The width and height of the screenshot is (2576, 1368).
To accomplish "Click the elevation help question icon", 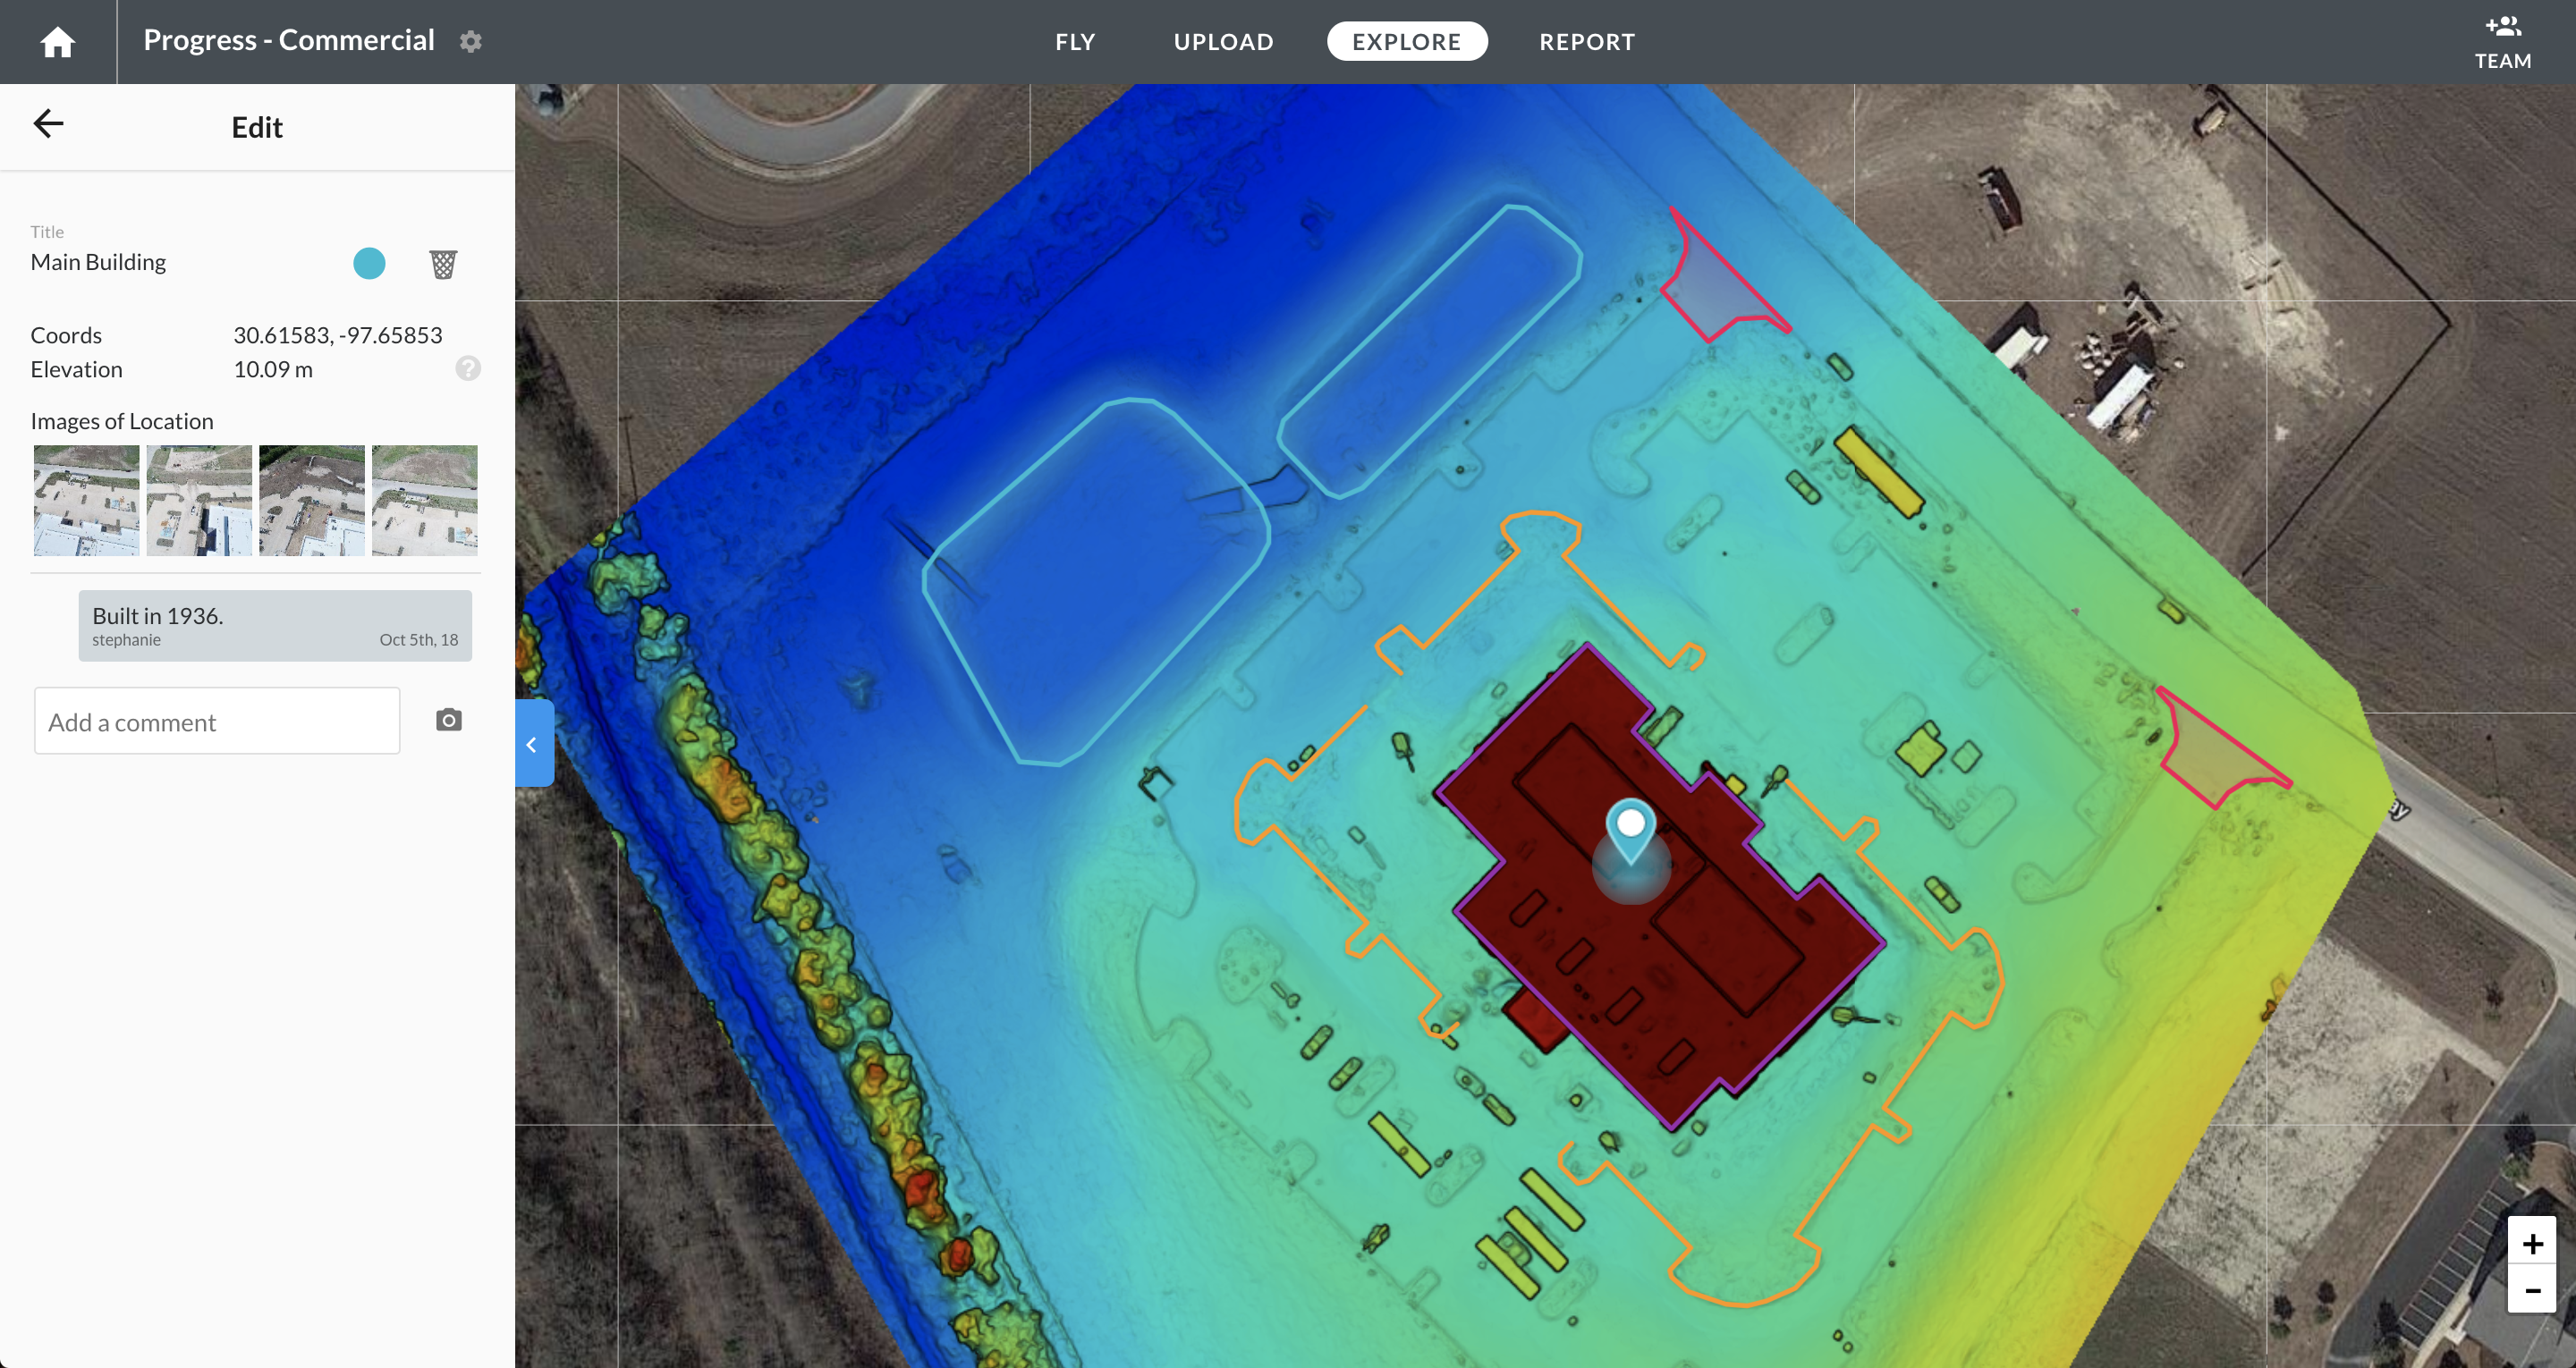I will (x=468, y=369).
